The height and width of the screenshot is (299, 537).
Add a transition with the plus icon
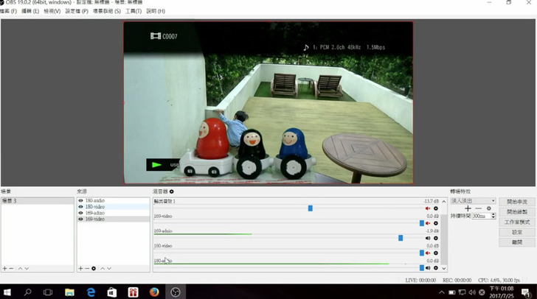click(x=468, y=208)
